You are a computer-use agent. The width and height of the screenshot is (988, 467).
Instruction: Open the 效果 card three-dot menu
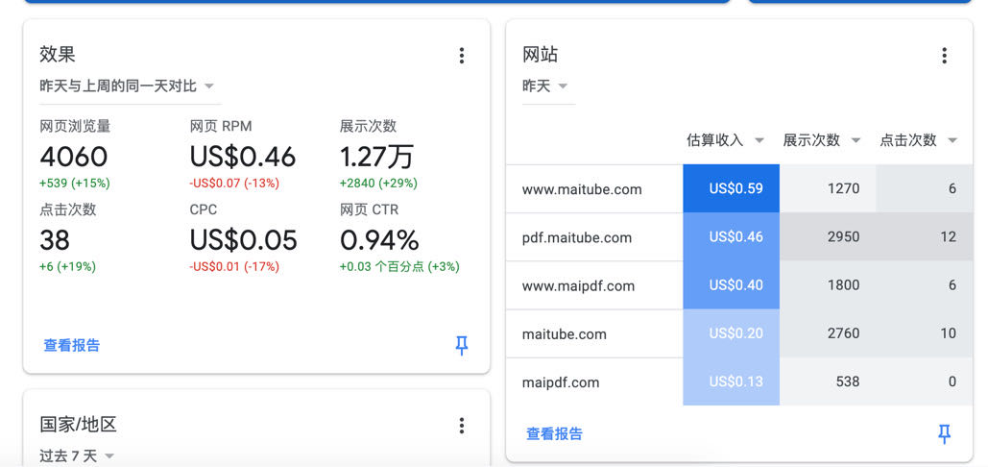(461, 56)
